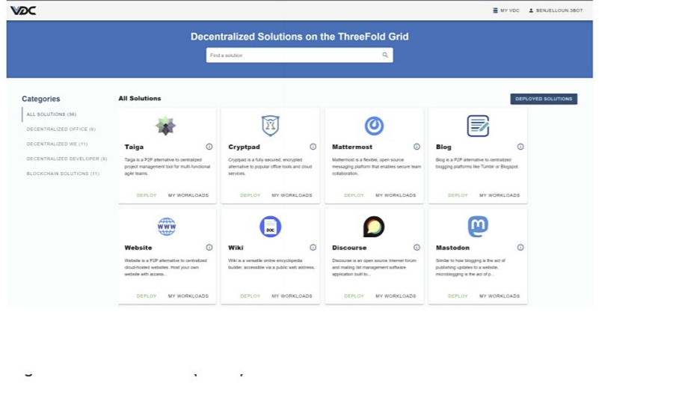Image resolution: width=673 pixels, height=398 pixels.
Task: Deploy the Taiga solution
Action: (147, 195)
